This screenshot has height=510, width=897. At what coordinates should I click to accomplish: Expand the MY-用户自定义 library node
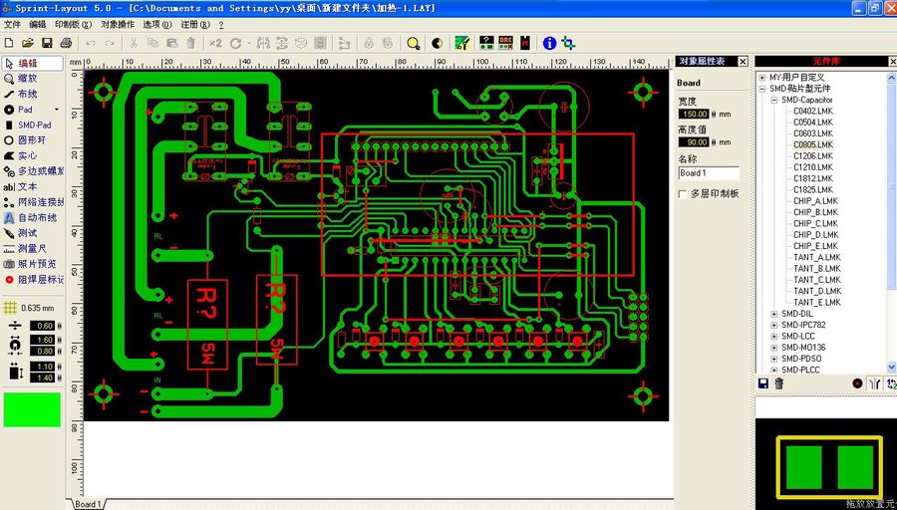(x=762, y=78)
